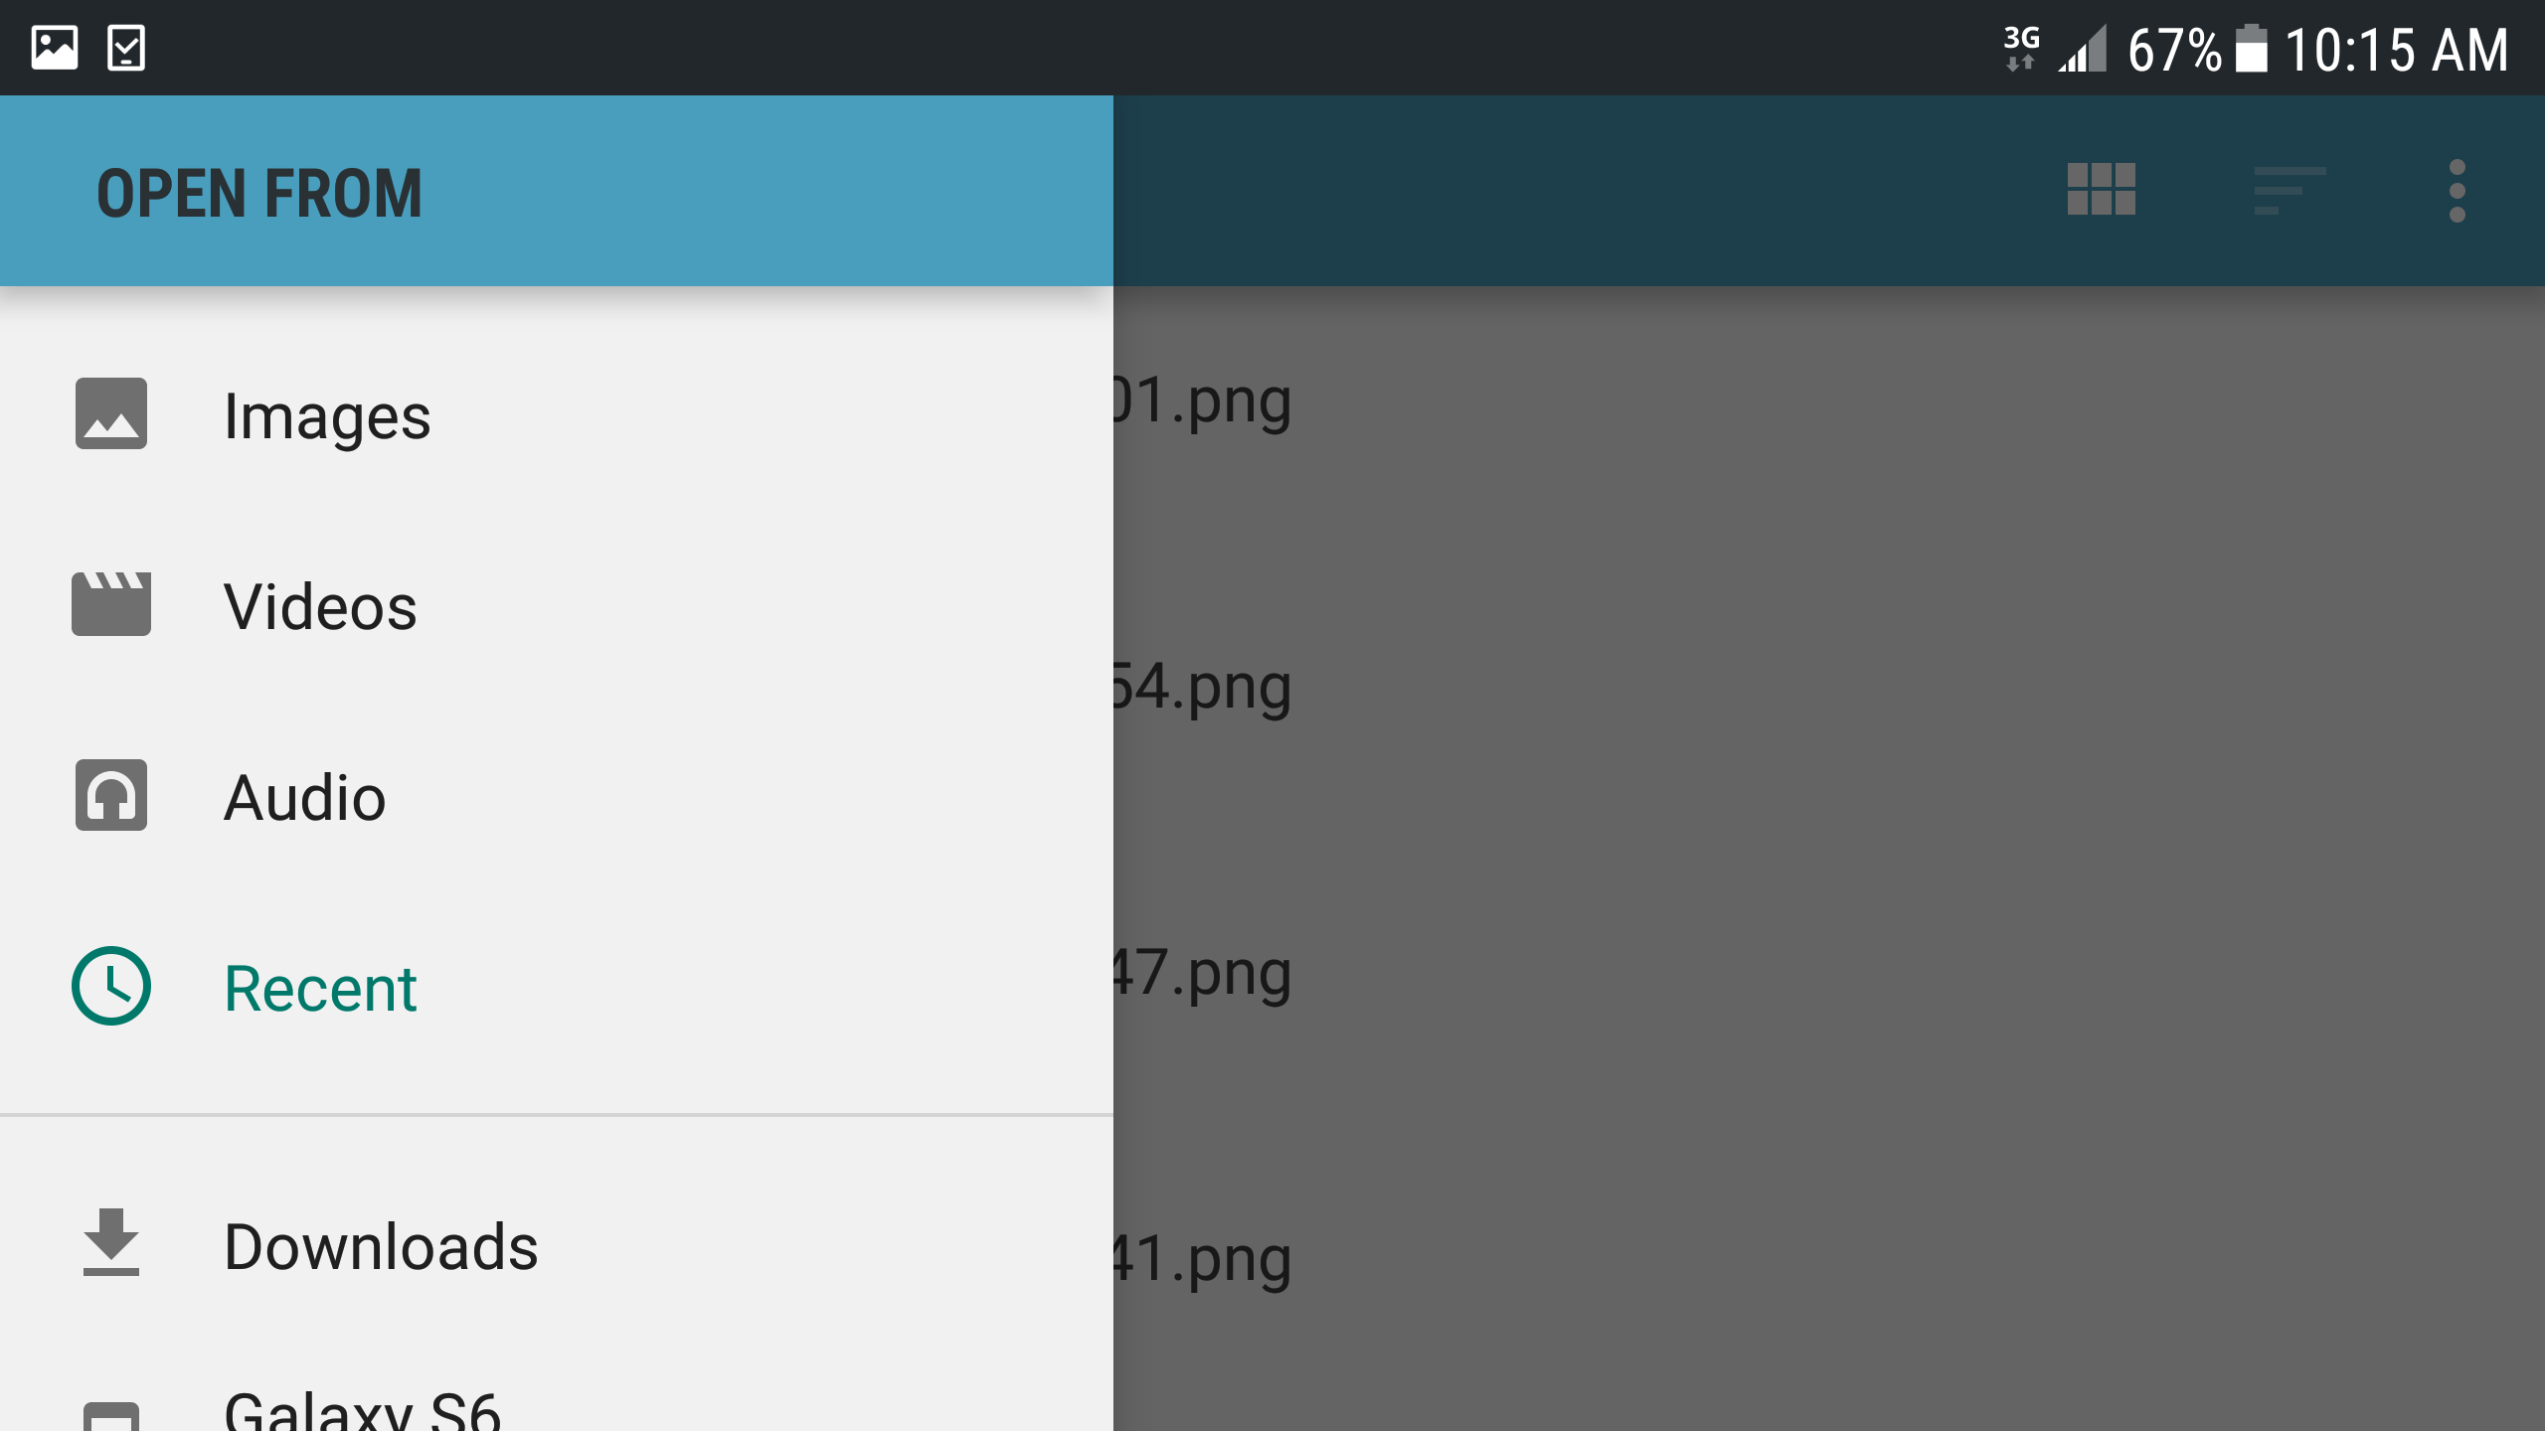
Task: Select the Videos source
Action: point(557,606)
